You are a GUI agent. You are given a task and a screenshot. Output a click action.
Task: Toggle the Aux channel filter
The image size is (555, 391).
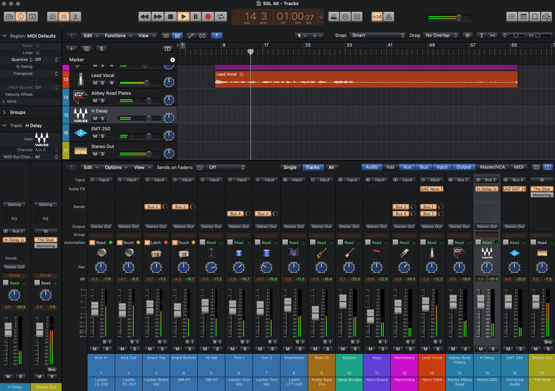tap(407, 167)
